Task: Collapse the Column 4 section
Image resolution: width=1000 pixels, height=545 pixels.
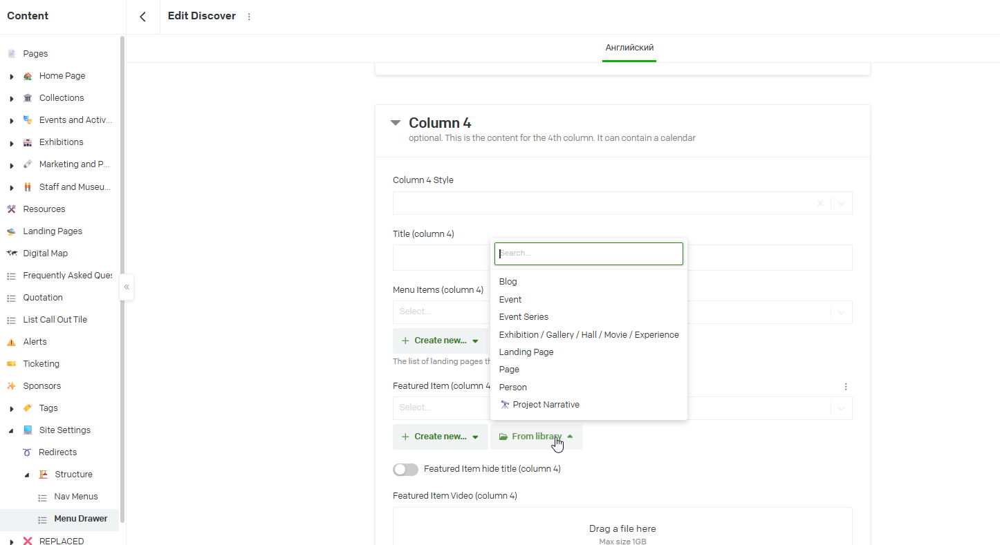Action: 396,123
